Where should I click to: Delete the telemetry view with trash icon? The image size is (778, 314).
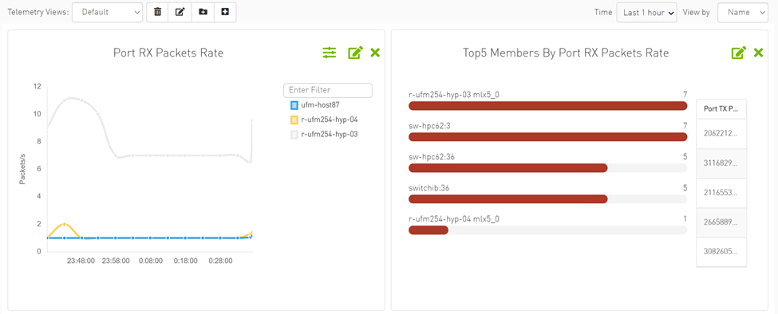[157, 13]
